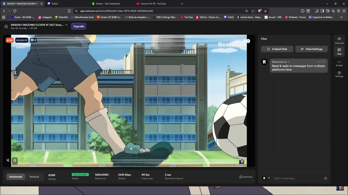Click the EXCELLENT health badge
Screen dimensions: 348x195
click(80, 175)
